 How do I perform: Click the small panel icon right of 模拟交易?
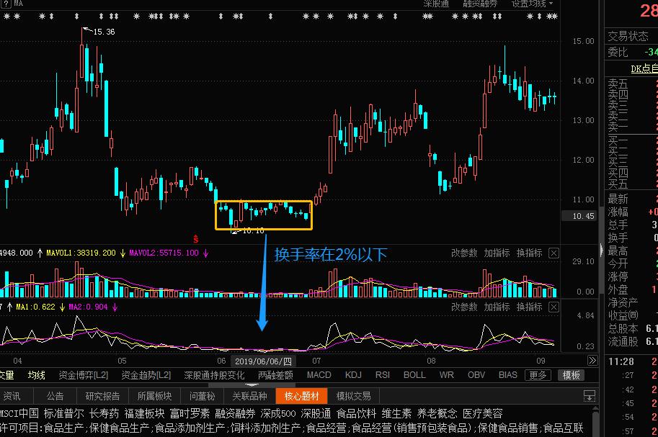click(x=589, y=395)
